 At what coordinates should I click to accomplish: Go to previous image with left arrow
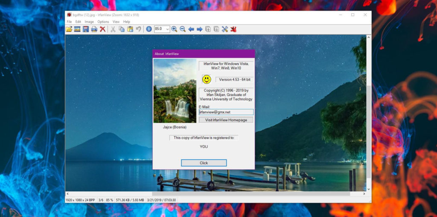pos(191,29)
